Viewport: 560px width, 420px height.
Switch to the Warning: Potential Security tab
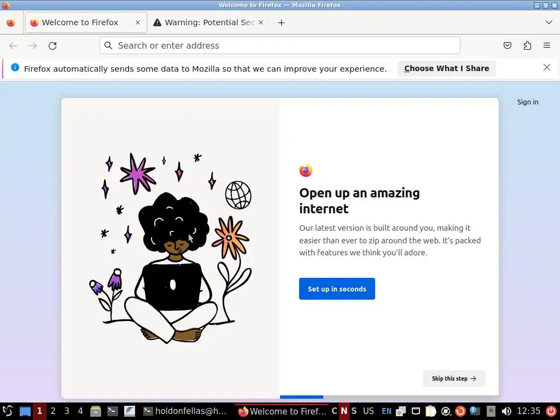pos(208,22)
